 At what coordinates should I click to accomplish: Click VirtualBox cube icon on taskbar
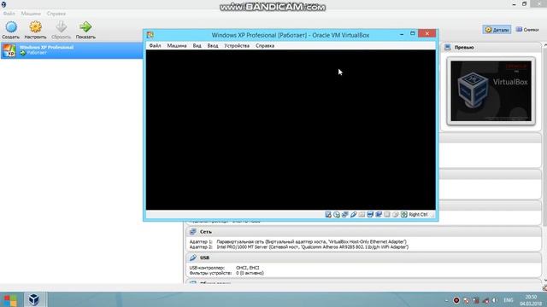pyautogui.click(x=34, y=299)
